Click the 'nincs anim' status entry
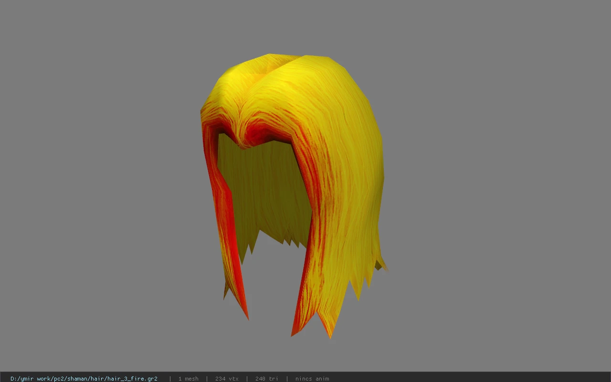The image size is (611, 382). tap(312, 379)
